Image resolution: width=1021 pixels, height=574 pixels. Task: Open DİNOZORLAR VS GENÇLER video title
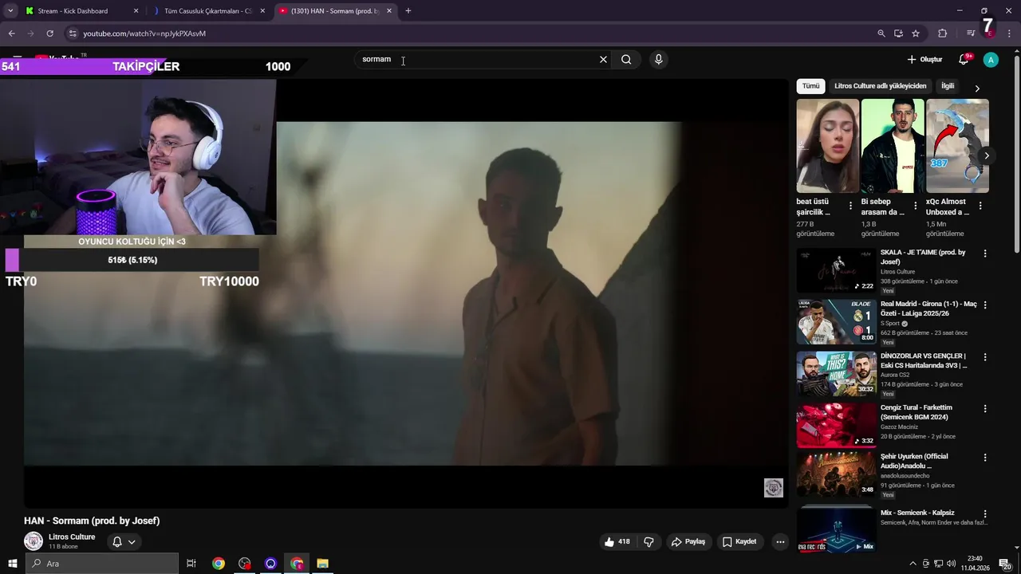pyautogui.click(x=924, y=360)
